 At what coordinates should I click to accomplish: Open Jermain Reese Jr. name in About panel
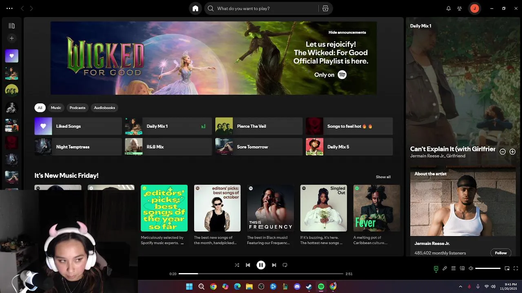pos(432,243)
